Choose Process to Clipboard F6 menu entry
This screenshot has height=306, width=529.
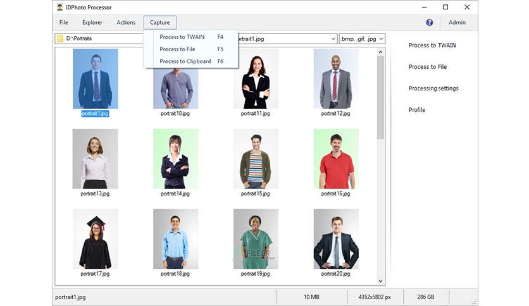(191, 61)
